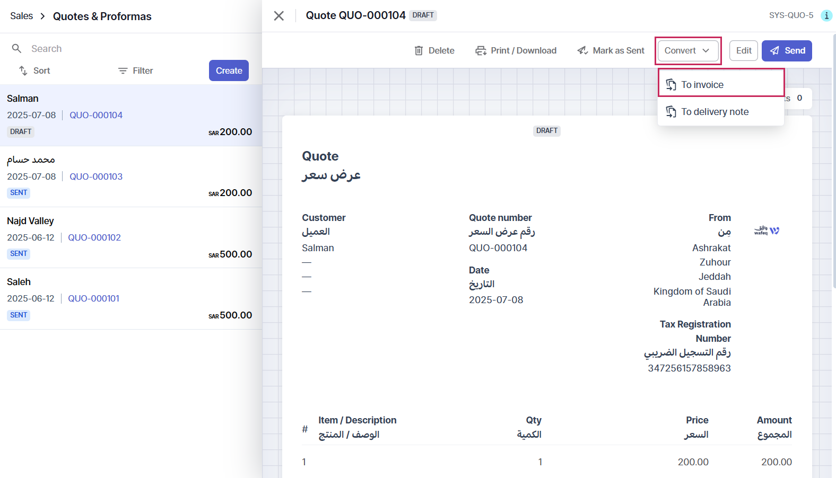Open quote link QUO-000103
The height and width of the screenshot is (478, 836).
[x=96, y=176]
